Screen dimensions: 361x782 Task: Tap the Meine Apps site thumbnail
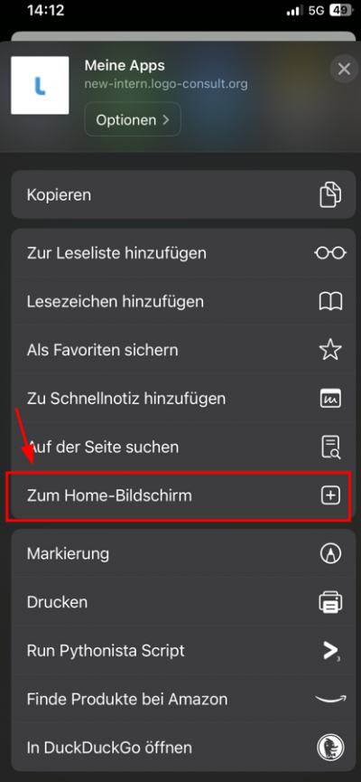coord(40,85)
